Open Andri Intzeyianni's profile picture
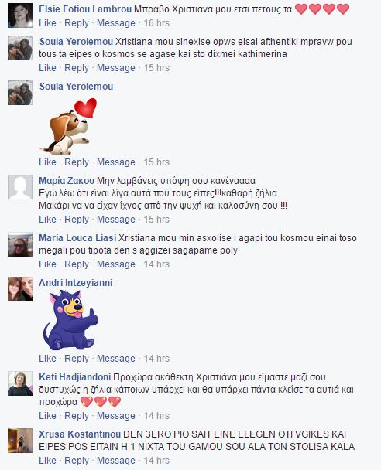This screenshot has width=381, height=470. [x=20, y=289]
